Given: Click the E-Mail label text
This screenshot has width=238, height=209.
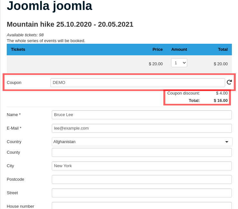Looking at the screenshot, I should (x=14, y=128).
